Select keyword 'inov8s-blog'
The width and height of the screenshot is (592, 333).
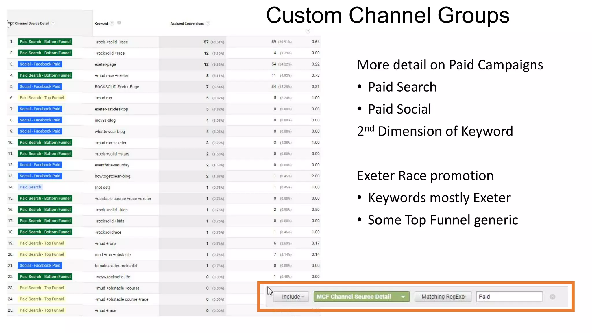[105, 121]
